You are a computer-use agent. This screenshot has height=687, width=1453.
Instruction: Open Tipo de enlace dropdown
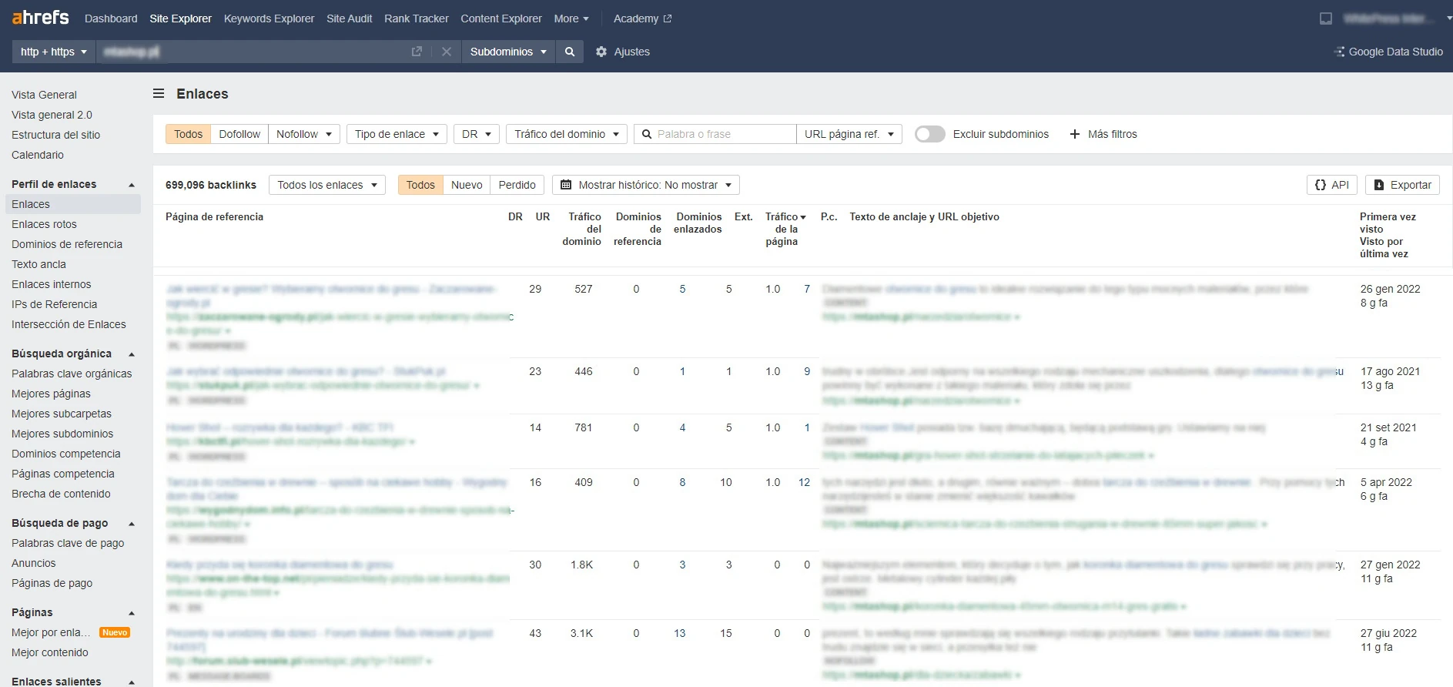397,134
